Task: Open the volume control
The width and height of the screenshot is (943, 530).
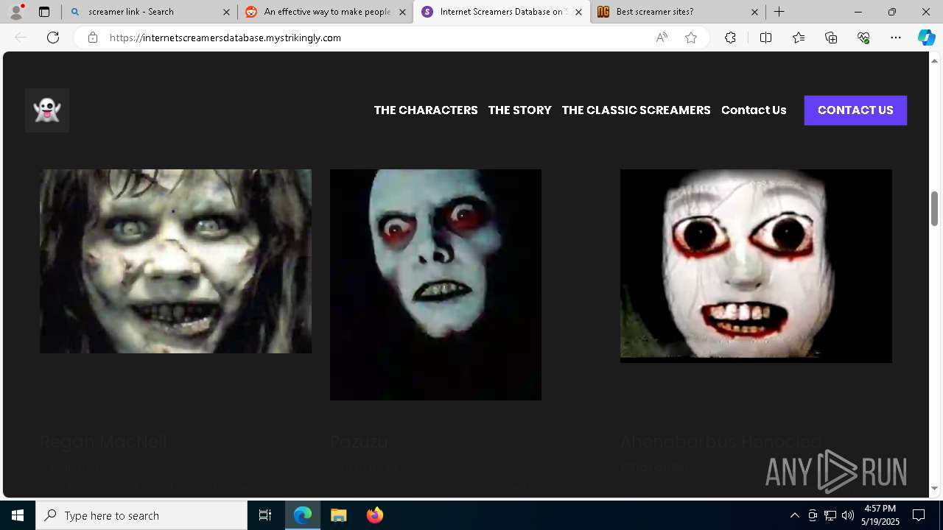Action: [x=848, y=515]
